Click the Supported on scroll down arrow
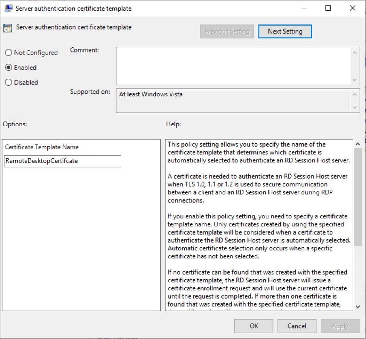This screenshot has height=339, width=366. (x=354, y=107)
